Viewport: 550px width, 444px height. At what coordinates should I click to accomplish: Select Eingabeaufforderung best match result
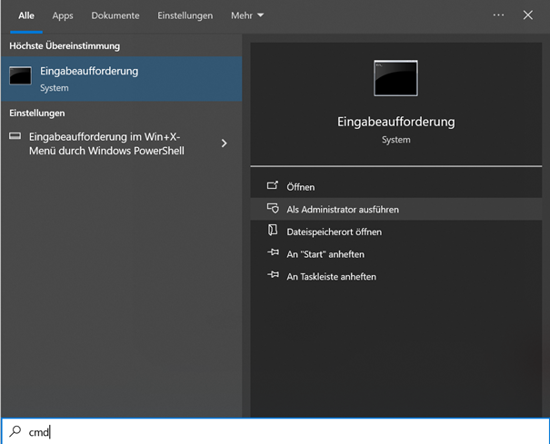122,79
